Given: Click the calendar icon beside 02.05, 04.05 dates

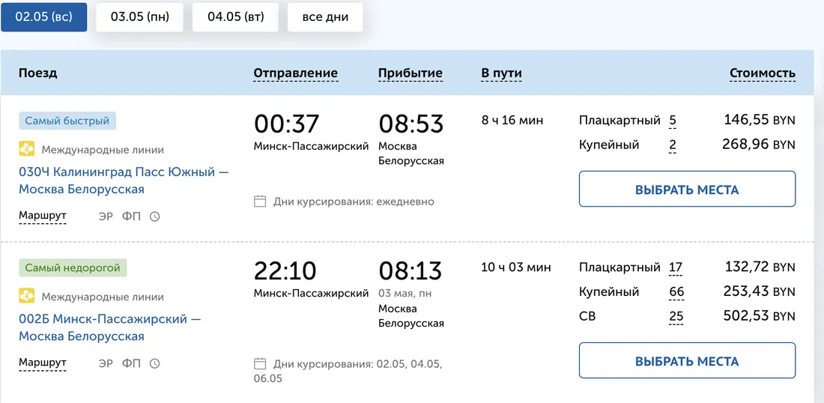Looking at the screenshot, I should point(260,363).
